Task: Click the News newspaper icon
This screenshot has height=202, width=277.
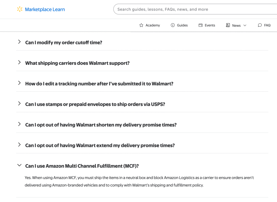Action: click(x=228, y=25)
